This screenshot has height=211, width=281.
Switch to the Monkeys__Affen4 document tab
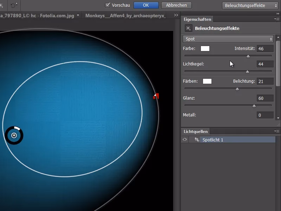125,15
